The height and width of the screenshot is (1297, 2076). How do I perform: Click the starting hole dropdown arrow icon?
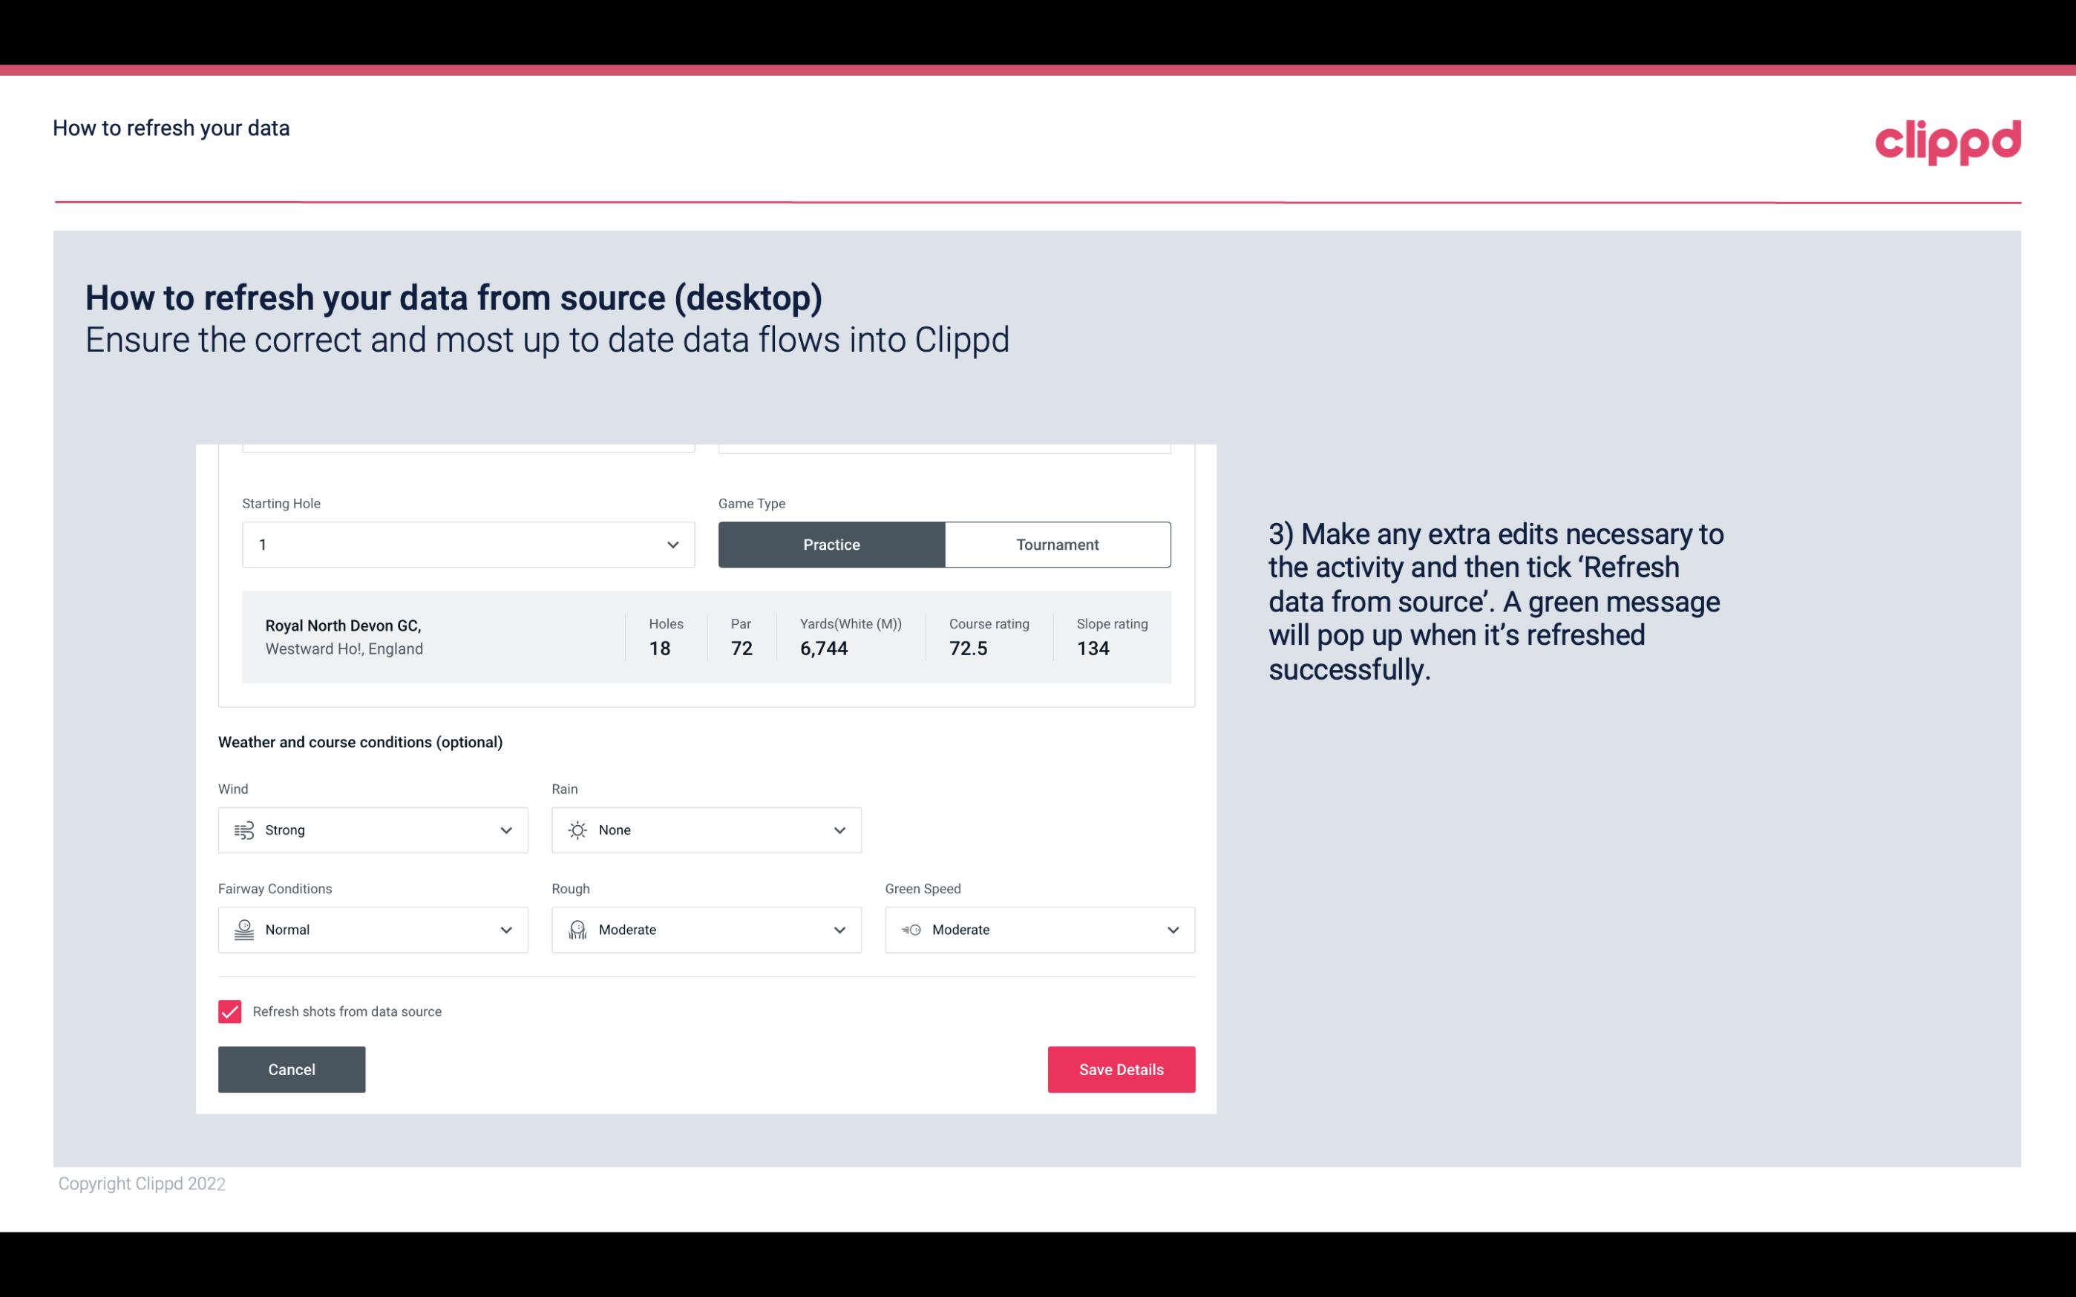[x=671, y=544]
